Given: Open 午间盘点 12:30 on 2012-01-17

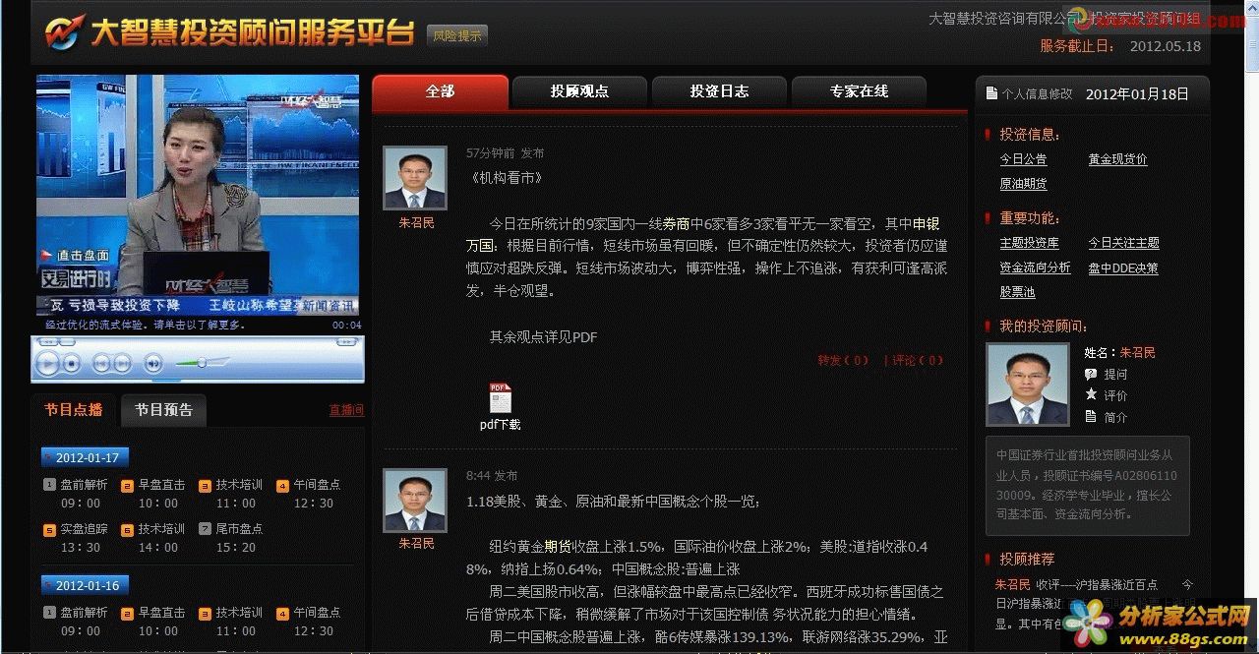Looking at the screenshot, I should coord(309,494).
